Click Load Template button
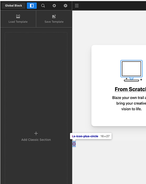 point(18,19)
